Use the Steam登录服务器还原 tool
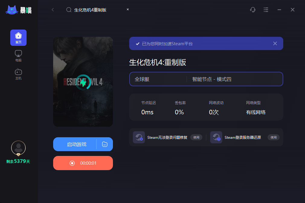The height and width of the screenshot is (203, 305). tap(274, 137)
